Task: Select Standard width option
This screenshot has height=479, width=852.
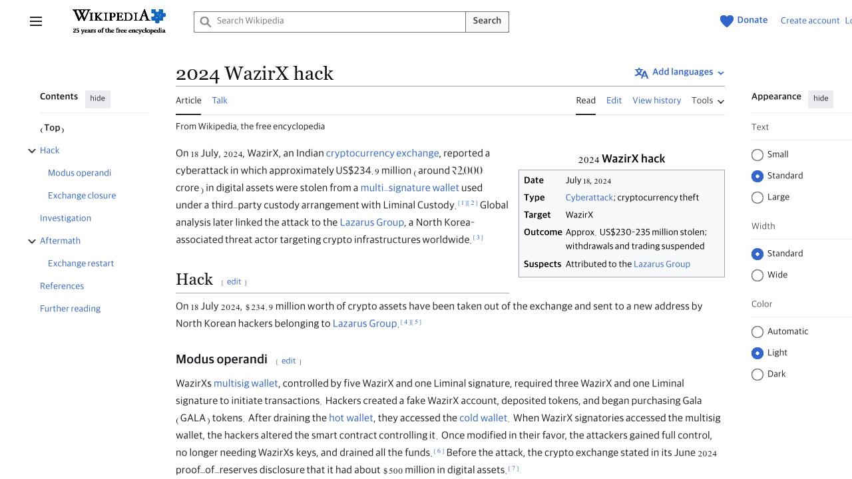Action: tap(757, 254)
